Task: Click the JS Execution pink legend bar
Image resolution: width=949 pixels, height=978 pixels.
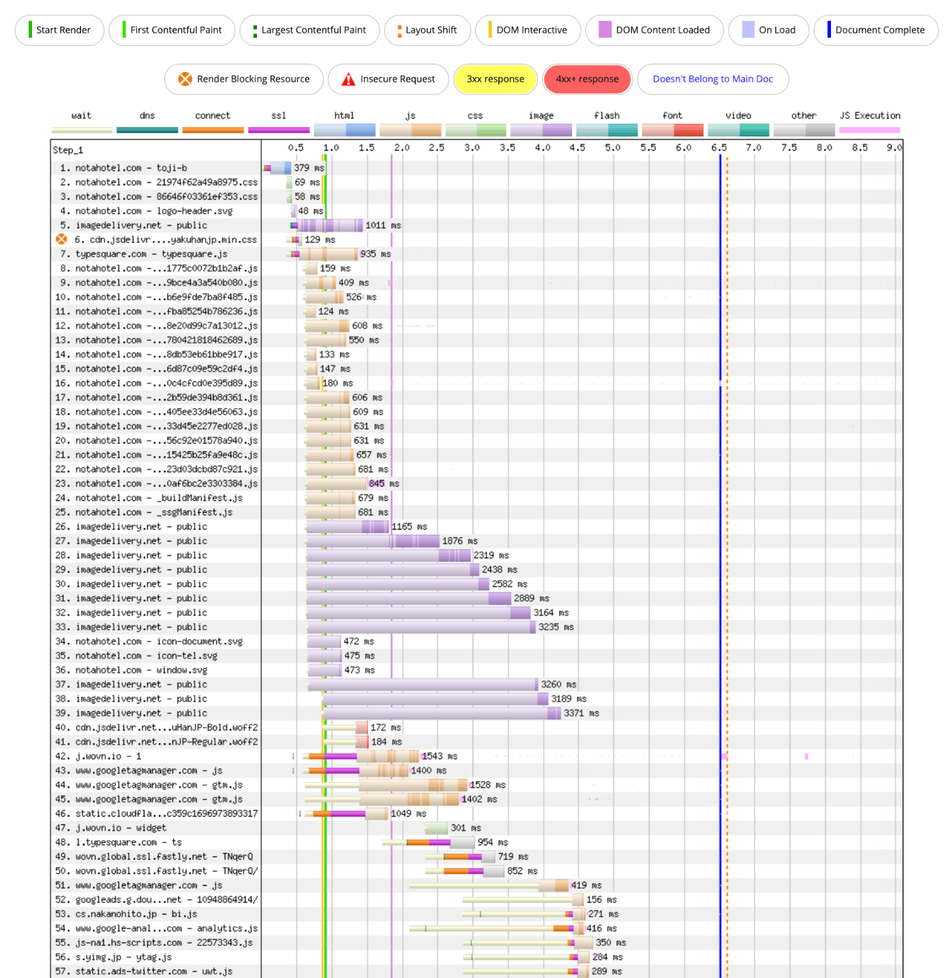Action: point(869,130)
